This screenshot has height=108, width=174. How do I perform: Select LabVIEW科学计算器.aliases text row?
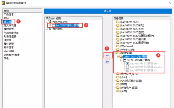146,67
